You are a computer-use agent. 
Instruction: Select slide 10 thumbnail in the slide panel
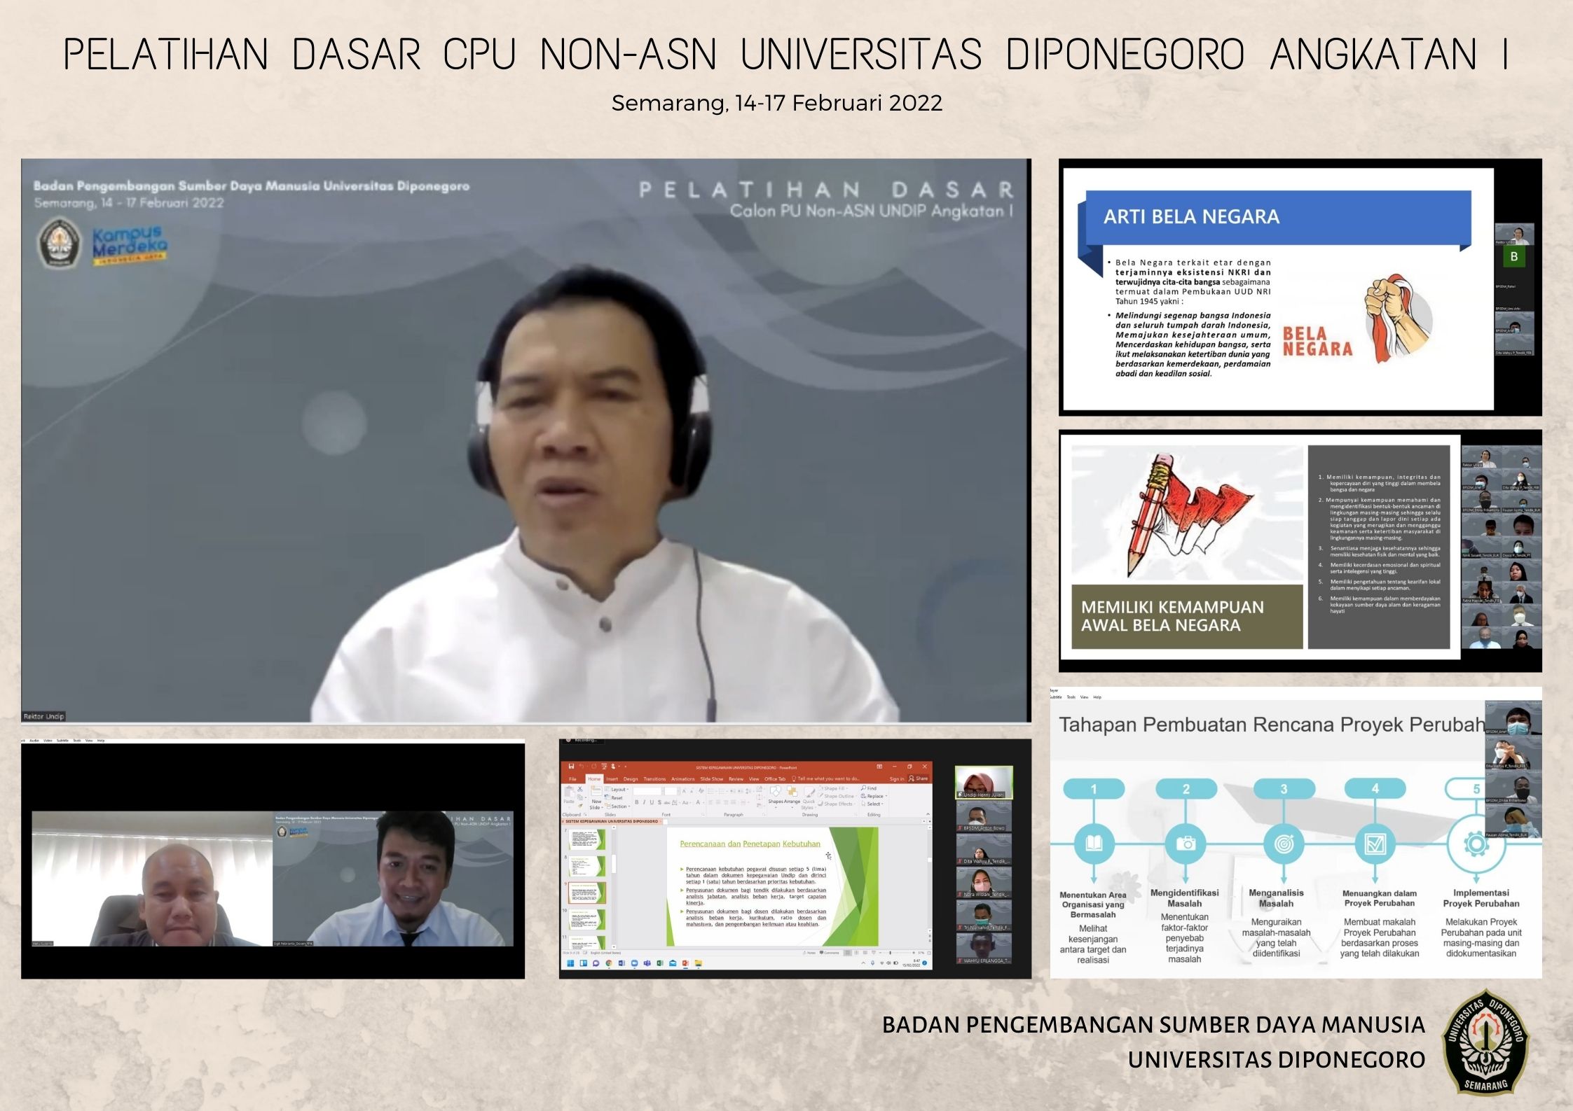[x=587, y=919]
